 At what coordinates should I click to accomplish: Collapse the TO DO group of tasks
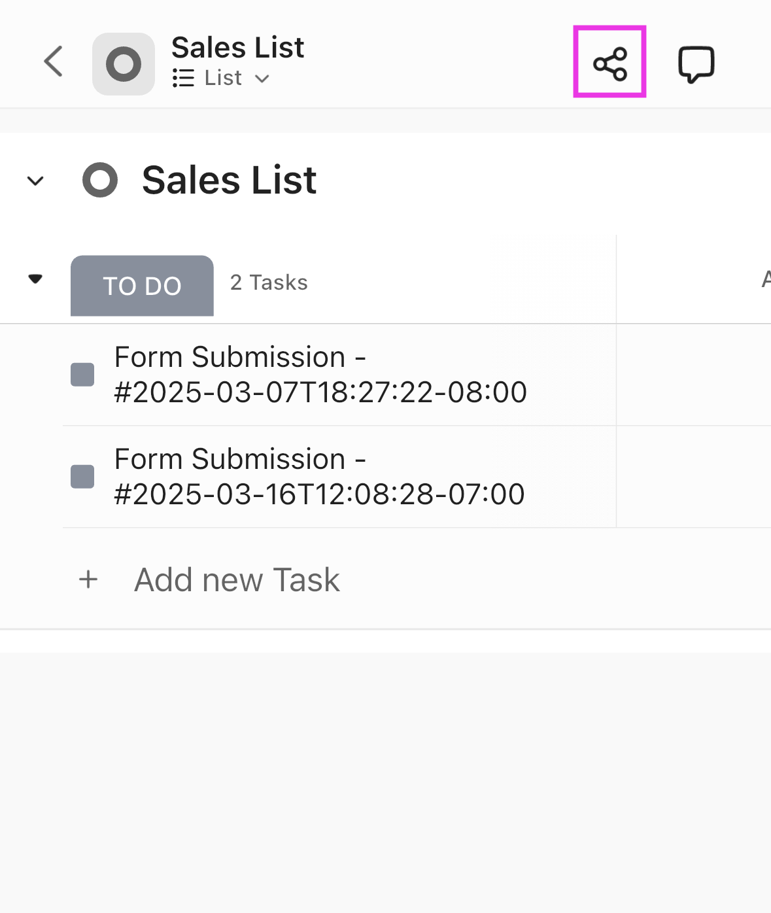36,278
